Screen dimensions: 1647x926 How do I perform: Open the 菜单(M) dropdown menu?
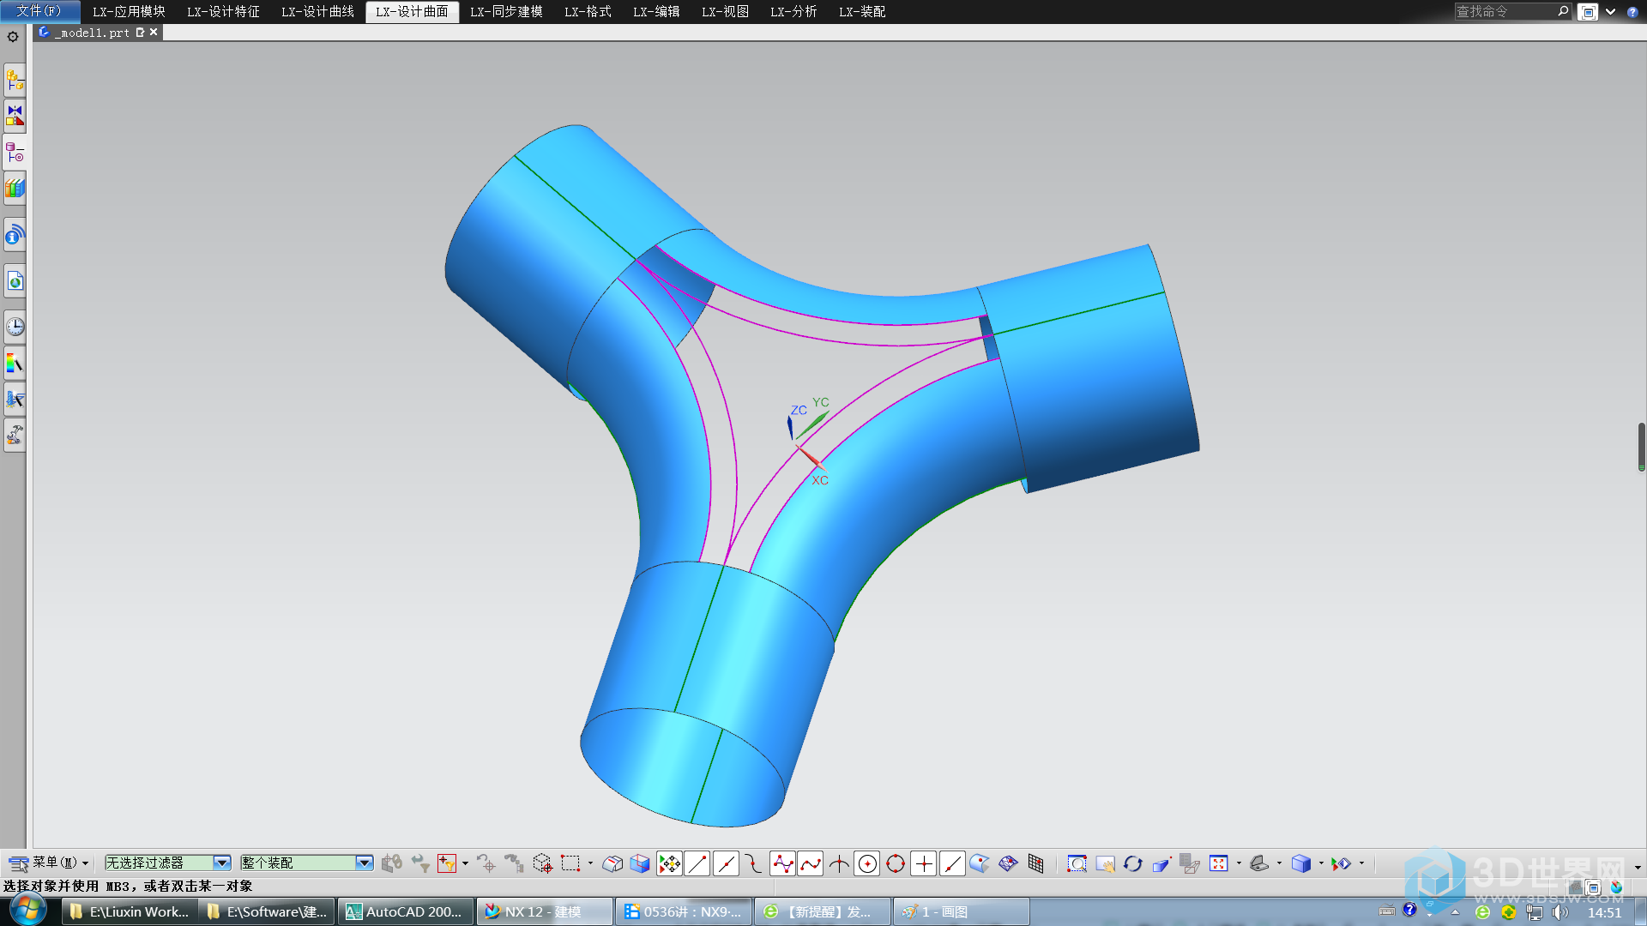tap(50, 863)
